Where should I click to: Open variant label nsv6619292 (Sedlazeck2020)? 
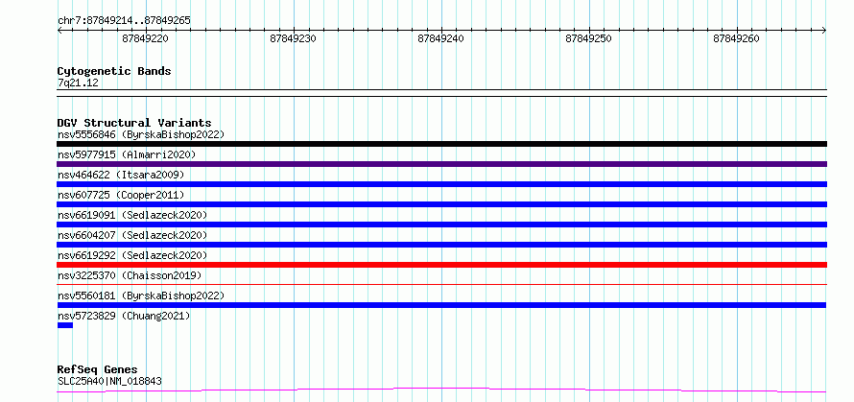coord(132,255)
